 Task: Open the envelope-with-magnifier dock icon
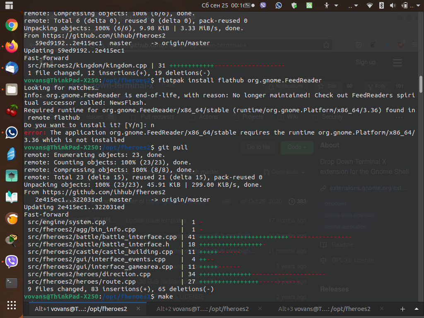11,240
